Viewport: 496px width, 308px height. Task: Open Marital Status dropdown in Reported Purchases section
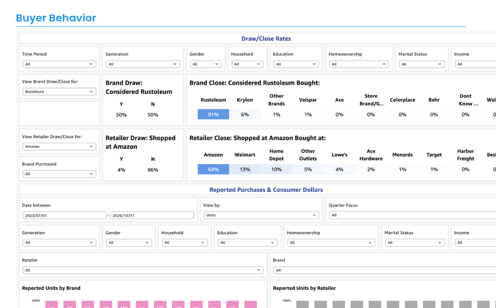tap(415, 243)
